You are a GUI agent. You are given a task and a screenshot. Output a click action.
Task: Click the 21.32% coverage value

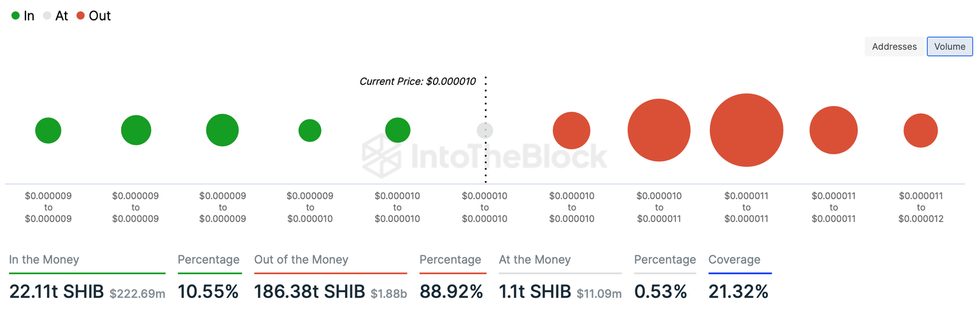(738, 292)
